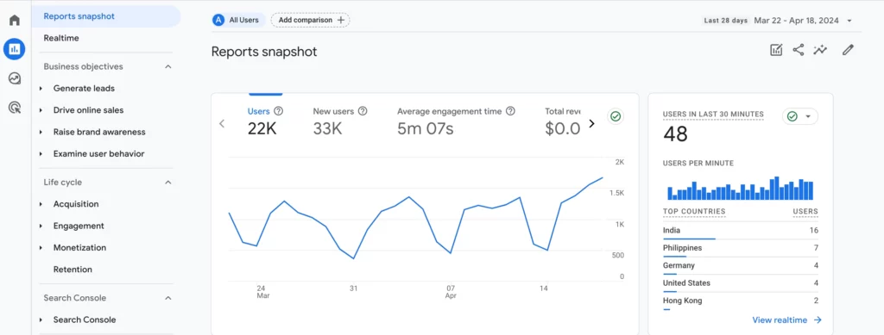
Task: Click the plus icon in Add comparison
Action: 340,20
